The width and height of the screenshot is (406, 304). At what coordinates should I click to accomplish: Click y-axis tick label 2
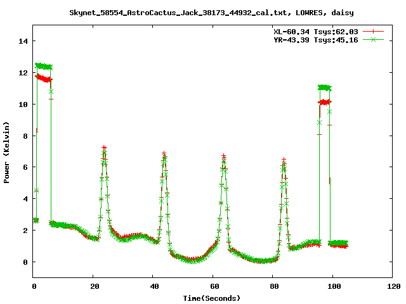pos(25,231)
